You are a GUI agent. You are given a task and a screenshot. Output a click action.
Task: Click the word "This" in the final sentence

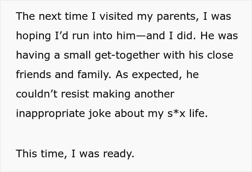(x=26, y=154)
